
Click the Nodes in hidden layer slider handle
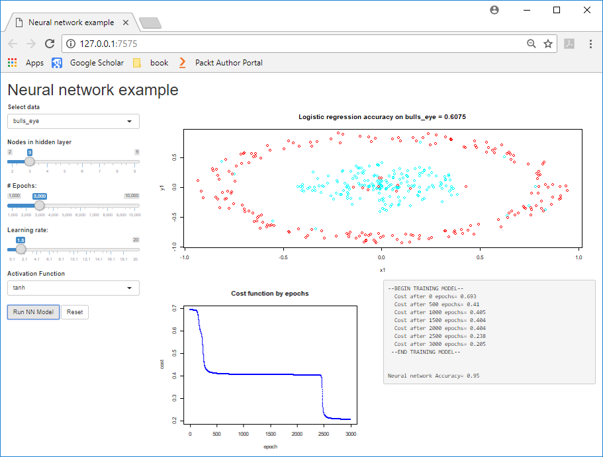click(x=30, y=161)
